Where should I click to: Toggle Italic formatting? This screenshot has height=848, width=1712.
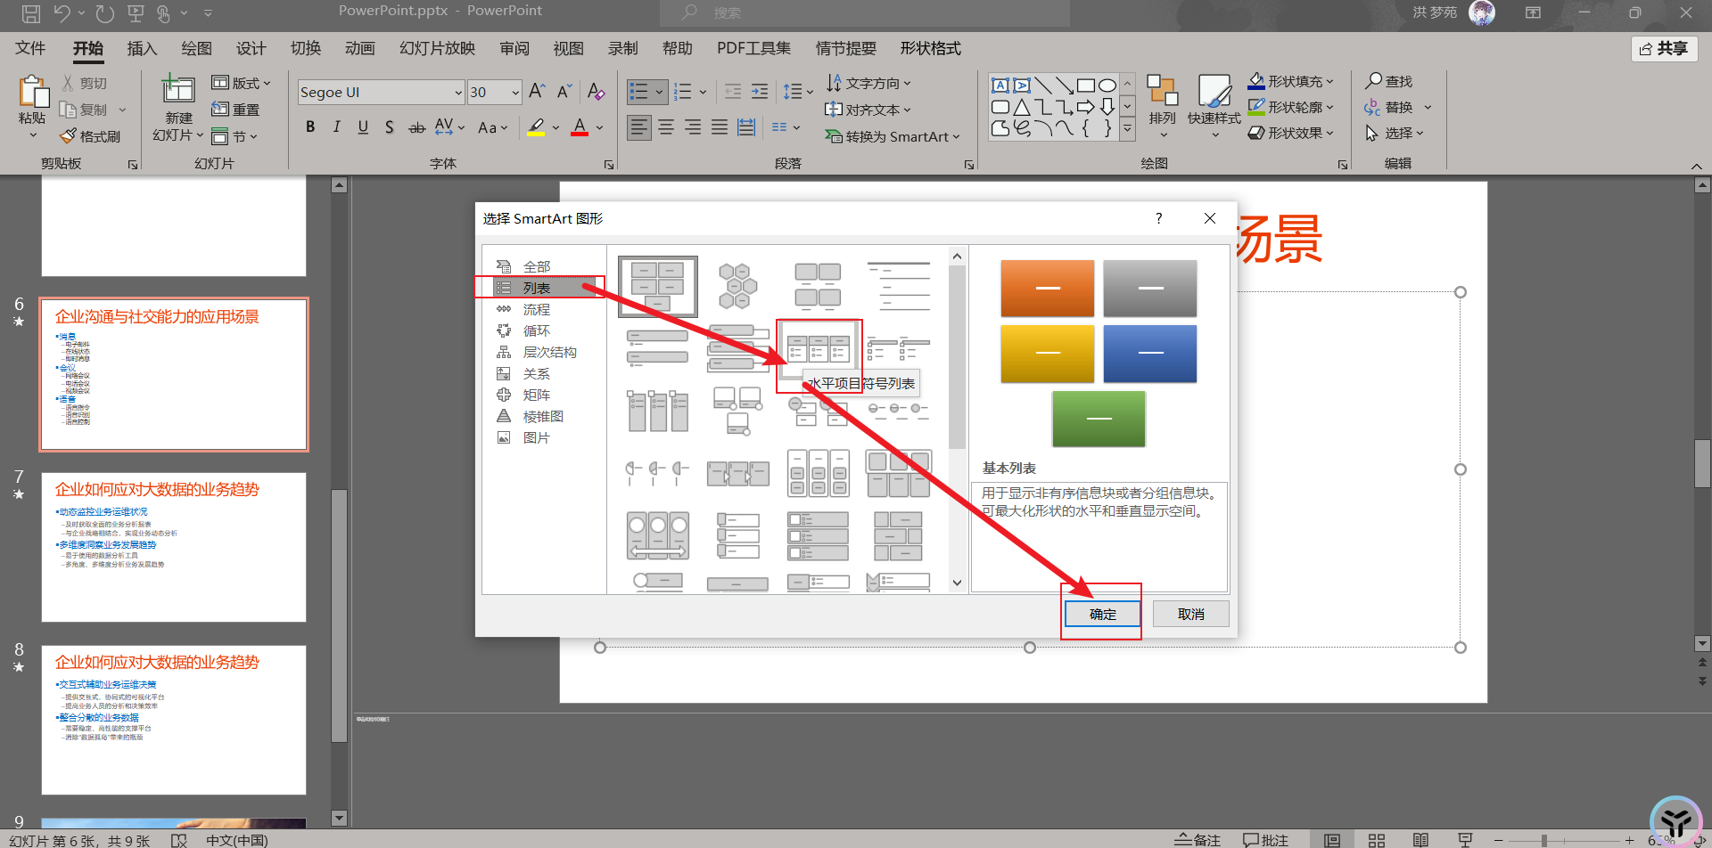point(336,127)
